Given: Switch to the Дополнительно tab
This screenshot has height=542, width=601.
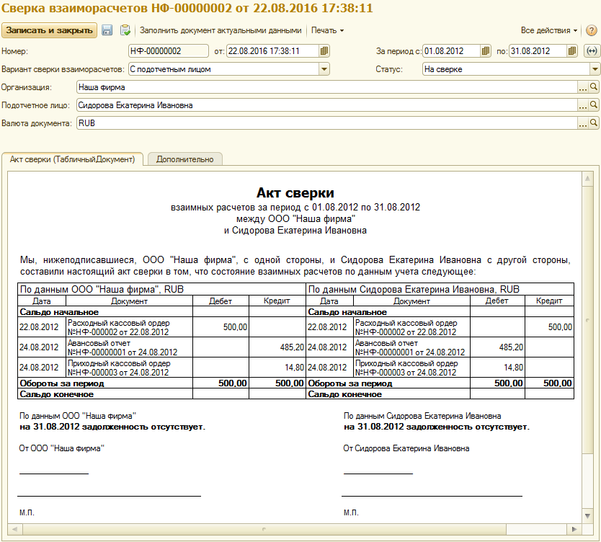Looking at the screenshot, I should click(x=184, y=159).
